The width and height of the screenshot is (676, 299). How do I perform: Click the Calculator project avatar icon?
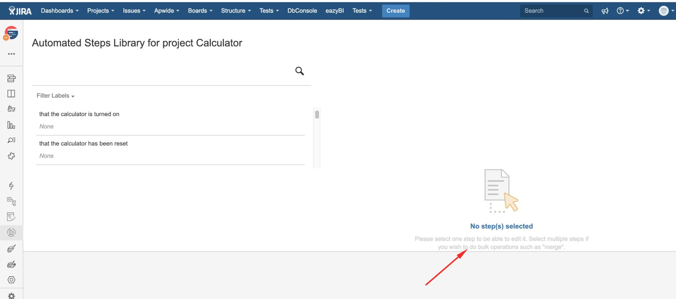click(11, 33)
